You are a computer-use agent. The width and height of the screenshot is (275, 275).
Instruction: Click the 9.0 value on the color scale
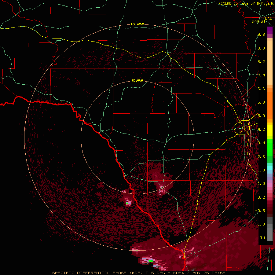pyautogui.click(x=261, y=48)
